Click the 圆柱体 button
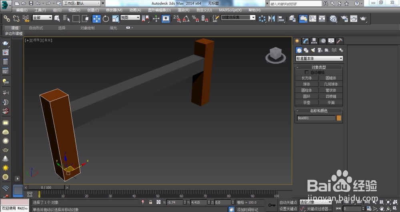The width and height of the screenshot is (400, 212). click(306, 90)
